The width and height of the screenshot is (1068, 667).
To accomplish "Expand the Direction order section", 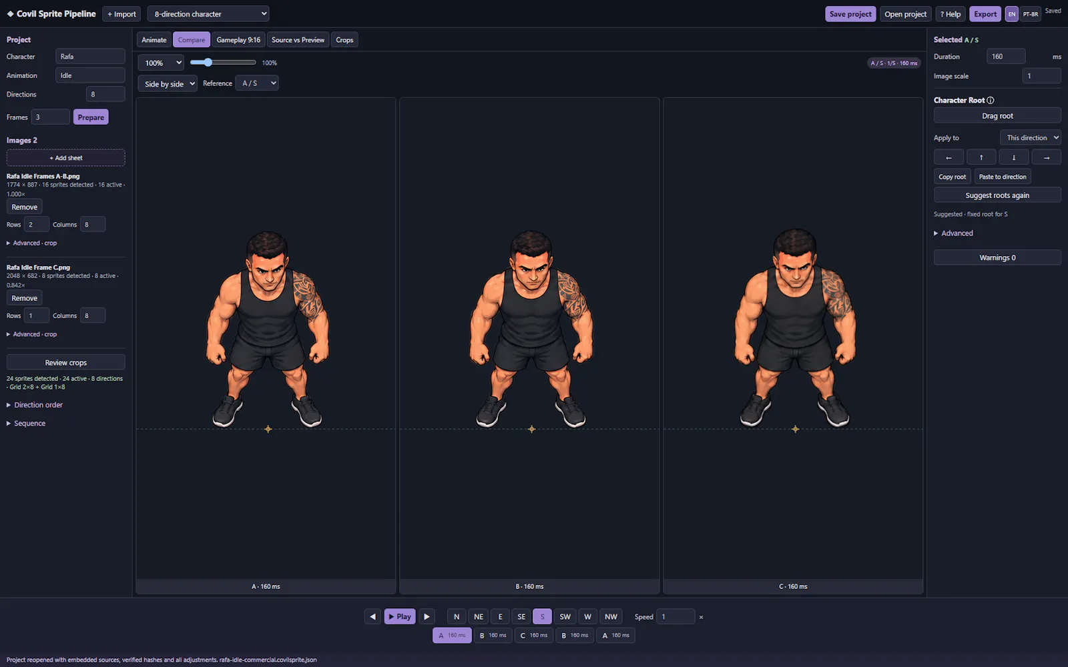I will (x=35, y=405).
